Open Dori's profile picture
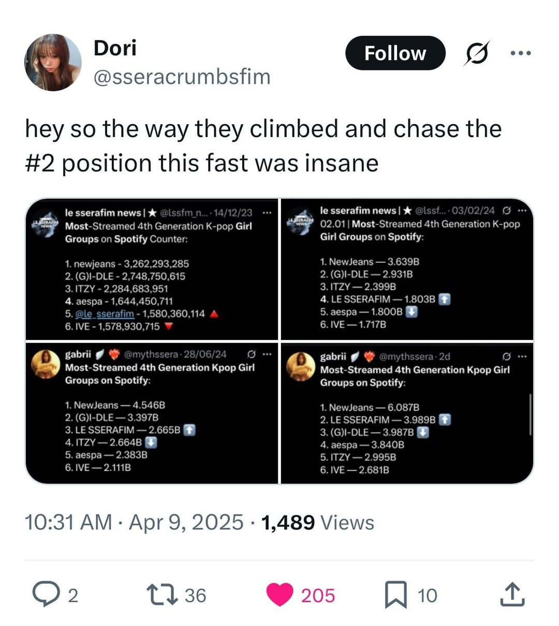Viewport: 559px width, 626px height. click(53, 63)
